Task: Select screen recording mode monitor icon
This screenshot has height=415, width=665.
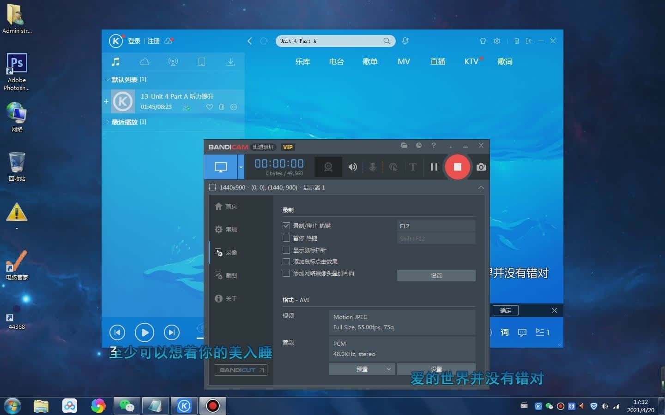Action: coord(221,167)
